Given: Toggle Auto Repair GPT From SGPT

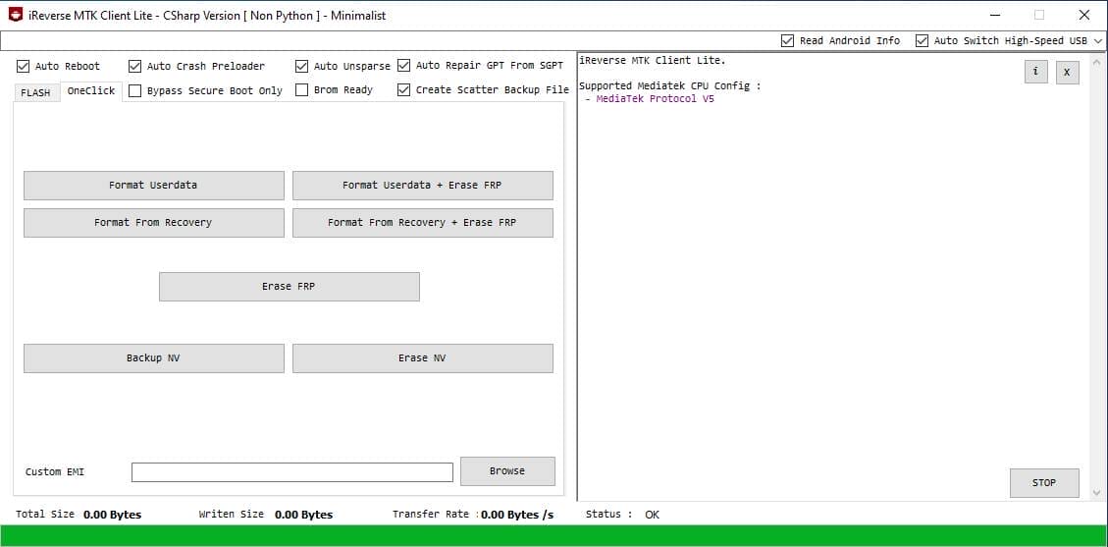Looking at the screenshot, I should 403,66.
